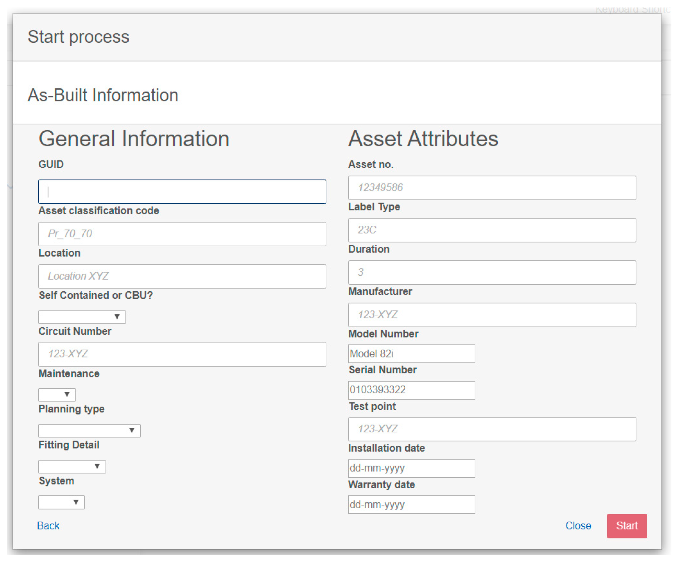Image resolution: width=677 pixels, height=561 pixels.
Task: Open Self Contained or CBU dropdown
Action: pos(82,317)
